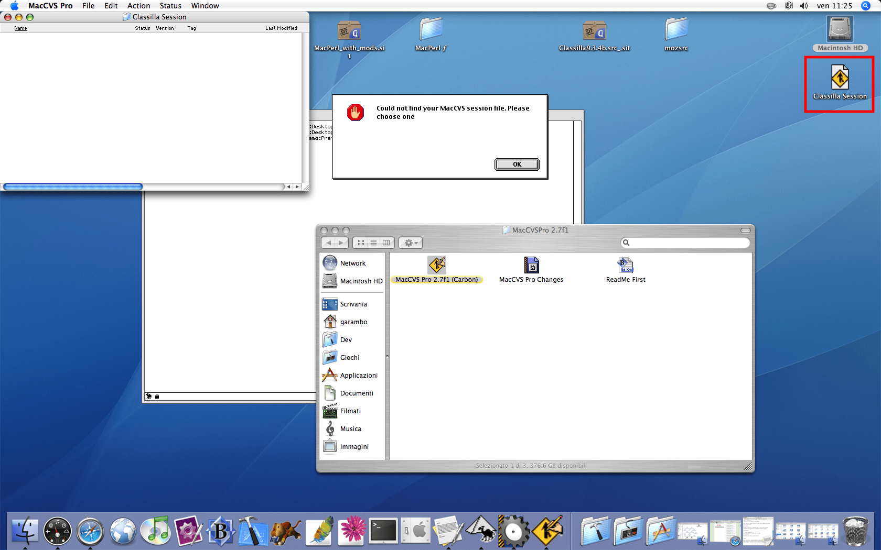
Task: Select Macintosh HD in Finder sidebar
Action: (352, 281)
